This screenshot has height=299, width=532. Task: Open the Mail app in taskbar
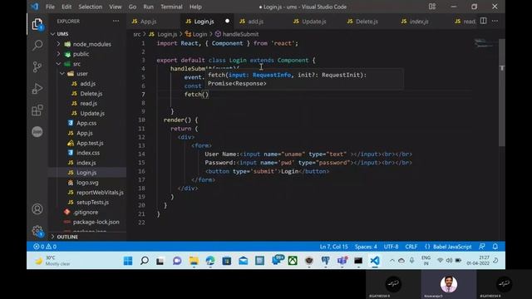click(243, 261)
